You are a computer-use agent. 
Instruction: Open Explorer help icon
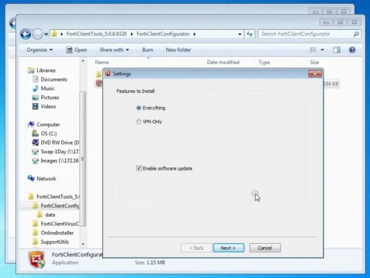pyautogui.click(x=352, y=50)
